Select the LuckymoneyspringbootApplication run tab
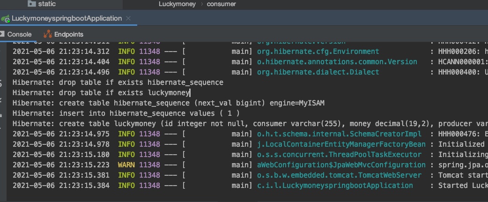Image resolution: width=488 pixels, height=202 pixels. 66,19
